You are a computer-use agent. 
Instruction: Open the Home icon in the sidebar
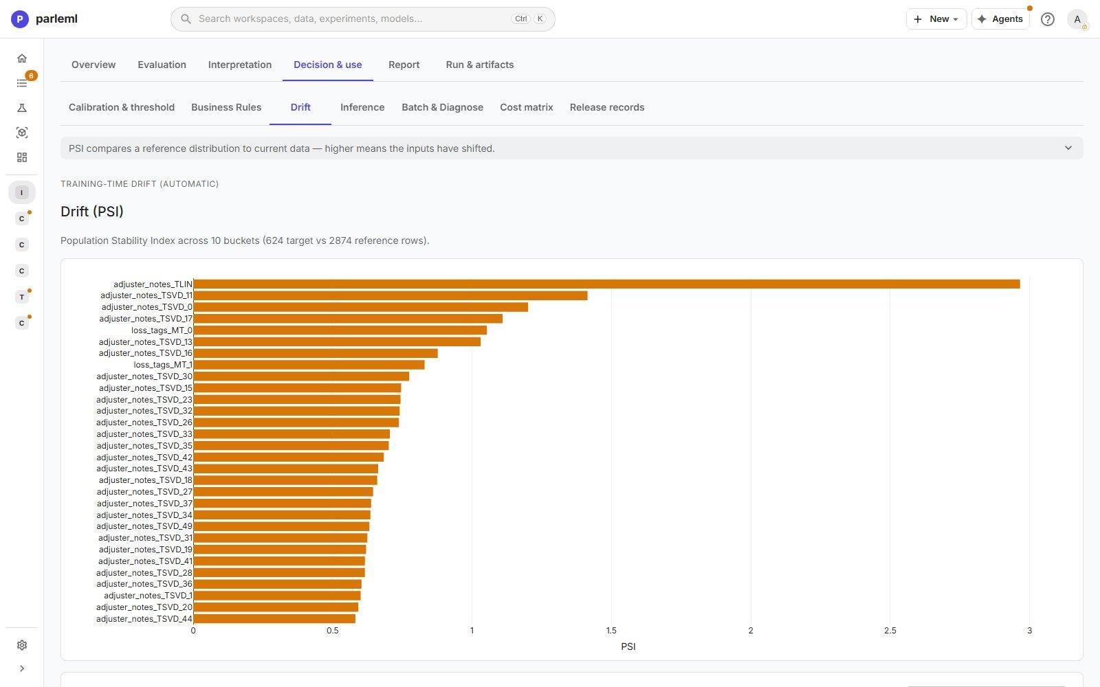pyautogui.click(x=22, y=58)
